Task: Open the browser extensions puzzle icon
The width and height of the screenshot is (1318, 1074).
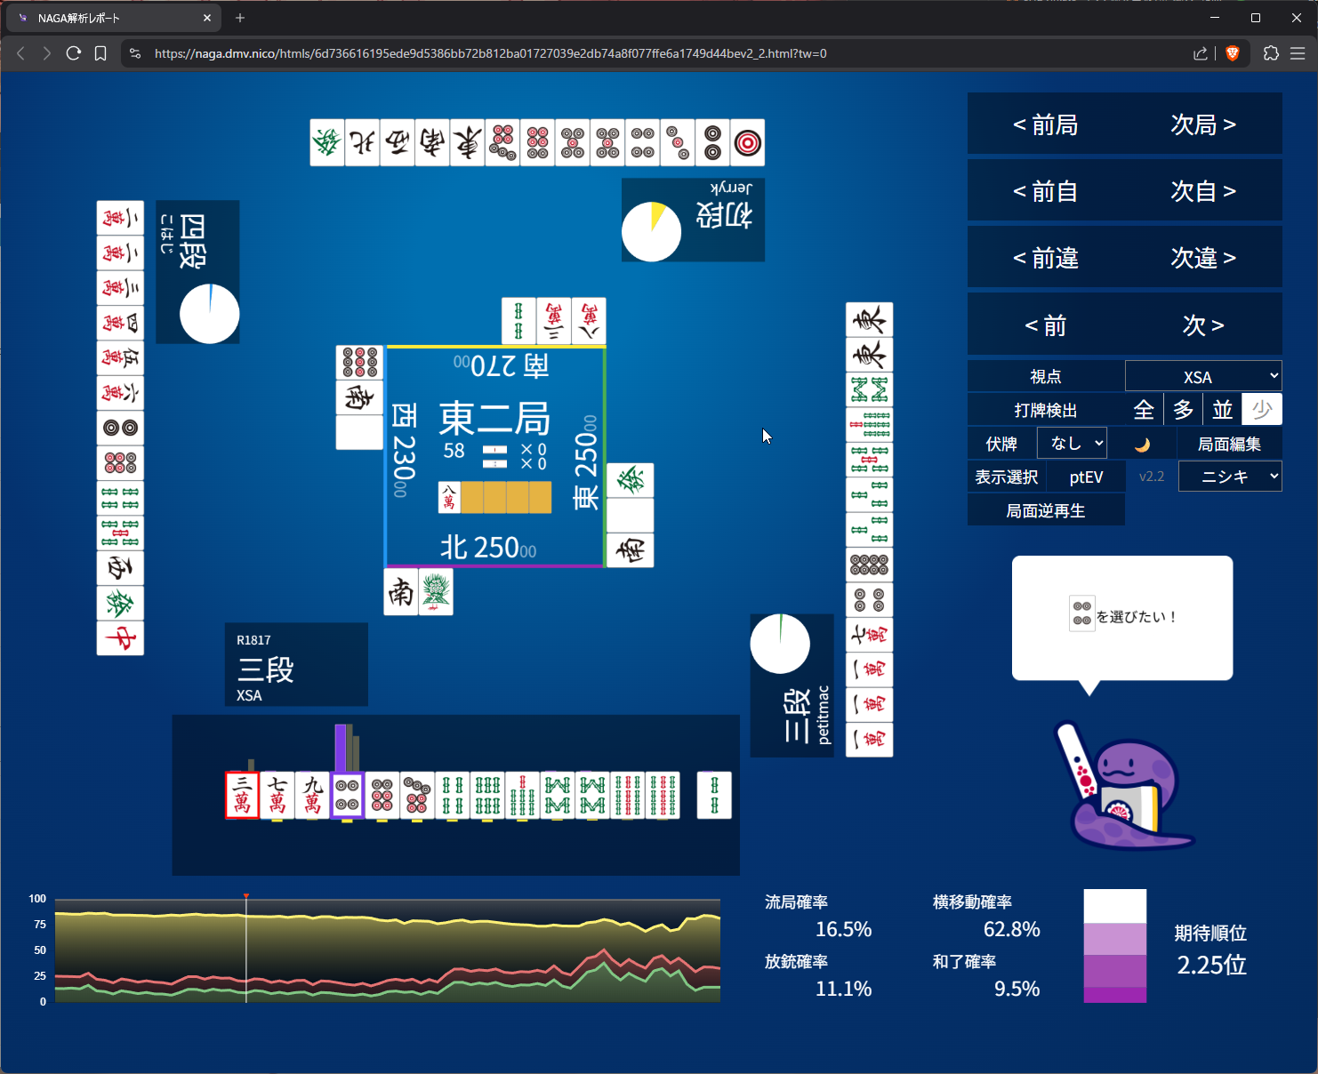Action: coord(1271,53)
